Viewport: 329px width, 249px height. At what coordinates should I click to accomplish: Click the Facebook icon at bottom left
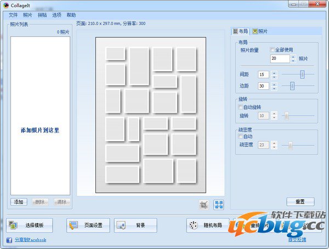tap(9, 240)
